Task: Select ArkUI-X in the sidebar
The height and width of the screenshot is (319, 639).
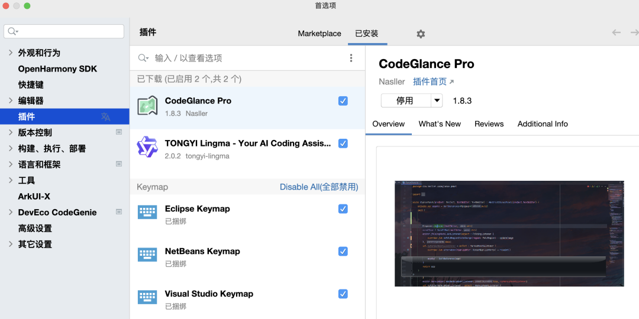Action: tap(34, 196)
